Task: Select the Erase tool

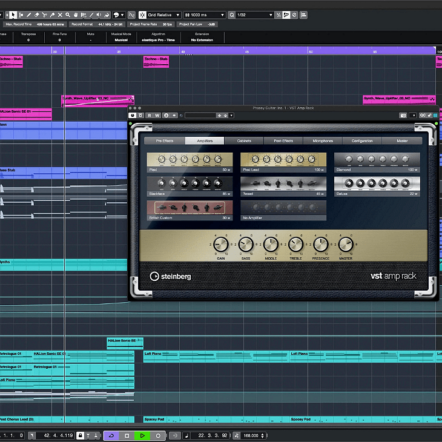Action: pos(37,15)
